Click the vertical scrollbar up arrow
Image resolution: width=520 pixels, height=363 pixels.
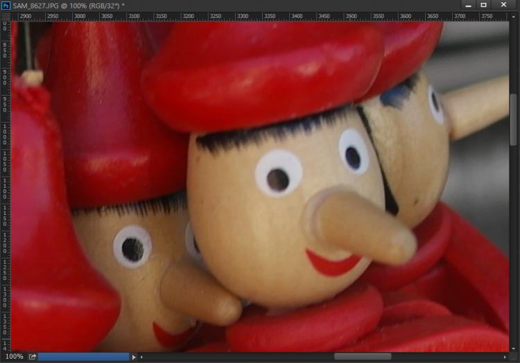pos(514,26)
